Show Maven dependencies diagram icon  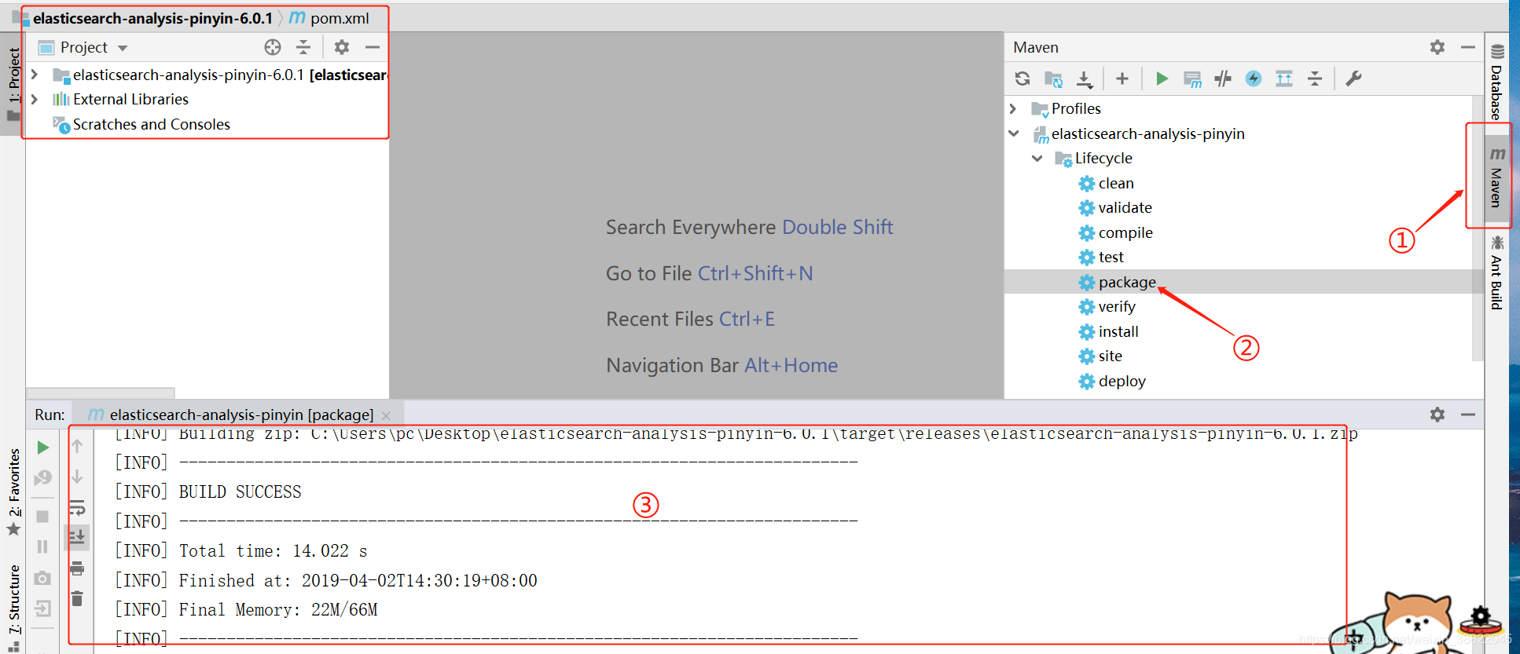point(1284,79)
